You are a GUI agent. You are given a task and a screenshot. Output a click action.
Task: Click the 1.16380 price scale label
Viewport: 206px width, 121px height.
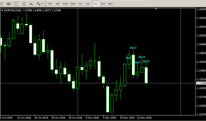pos(201,9)
